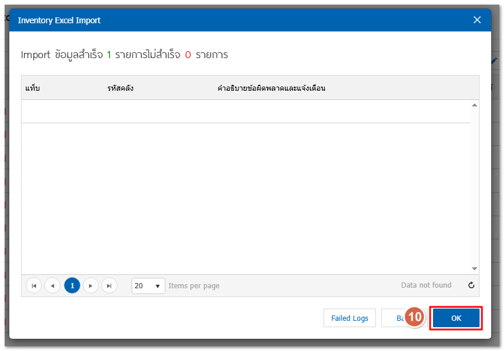The width and height of the screenshot is (504, 351).
Task: Click the คำอธิบายข้อผิดพลาดและแจ้งเตือน column header
Action: point(271,88)
